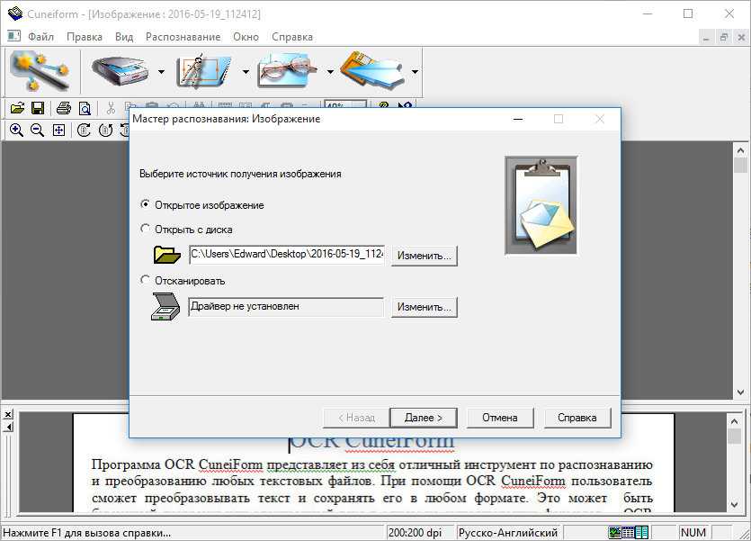The height and width of the screenshot is (541, 751).
Task: Click the document icon left of Файл menu
Action: pos(13,36)
